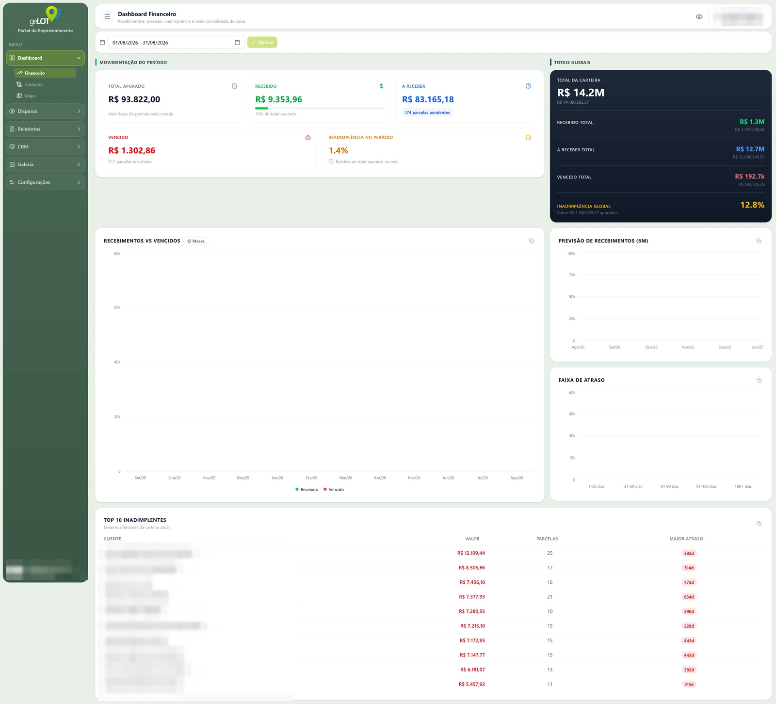Image resolution: width=776 pixels, height=704 pixels.
Task: Expand the Relatórios menu
Action: coord(46,129)
